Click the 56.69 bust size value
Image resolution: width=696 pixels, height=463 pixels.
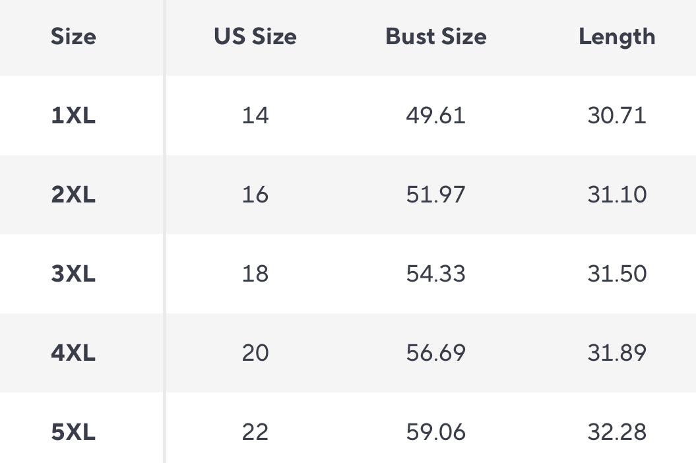pyautogui.click(x=436, y=353)
